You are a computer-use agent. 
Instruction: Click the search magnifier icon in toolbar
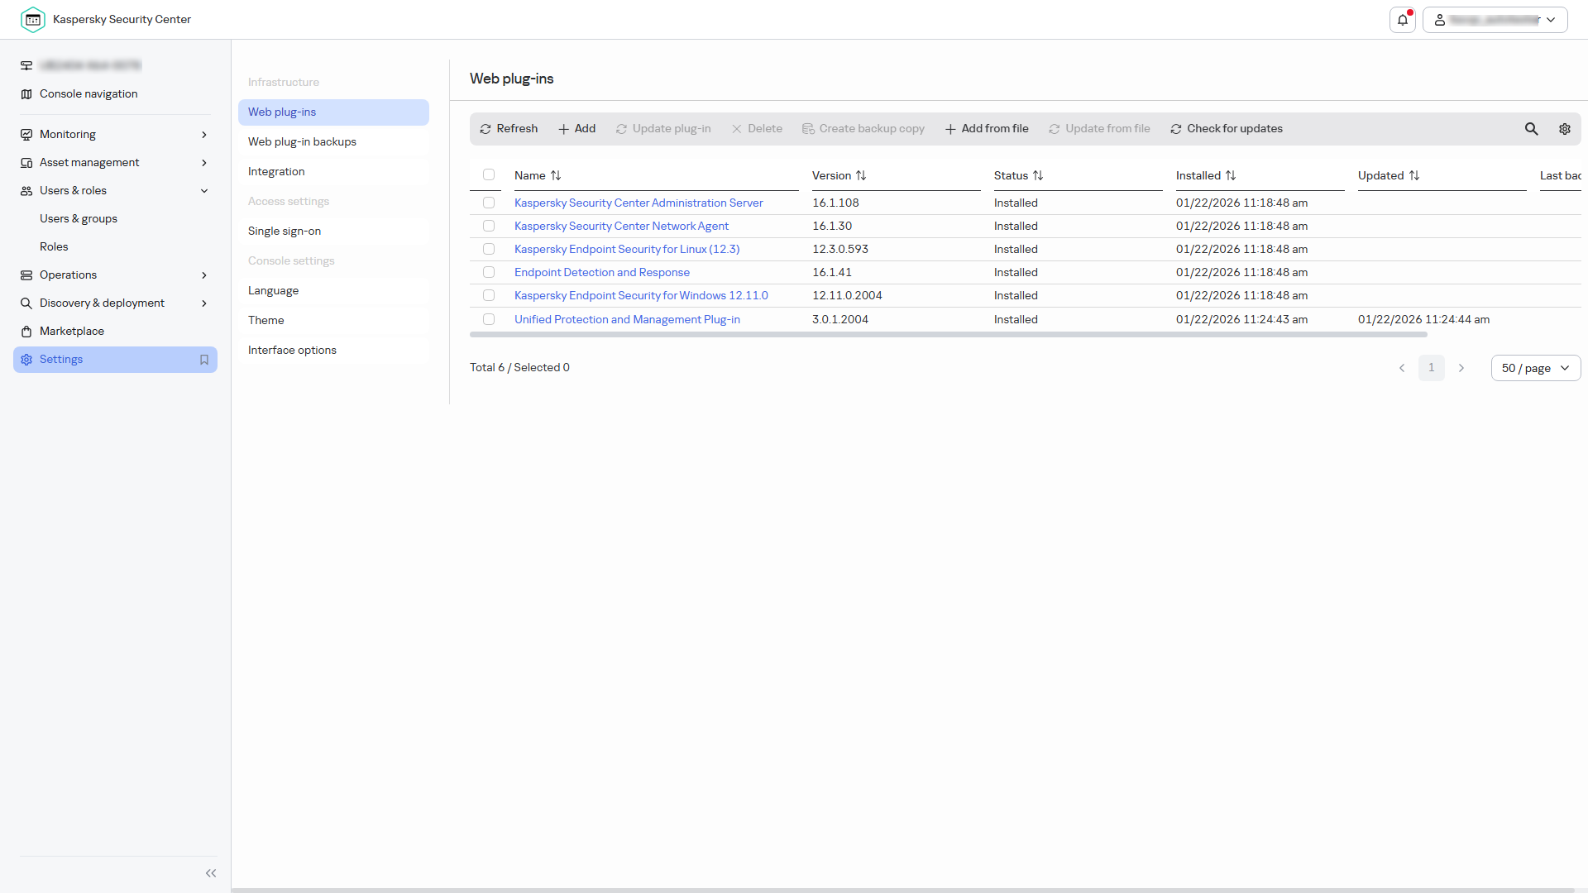tap(1532, 129)
